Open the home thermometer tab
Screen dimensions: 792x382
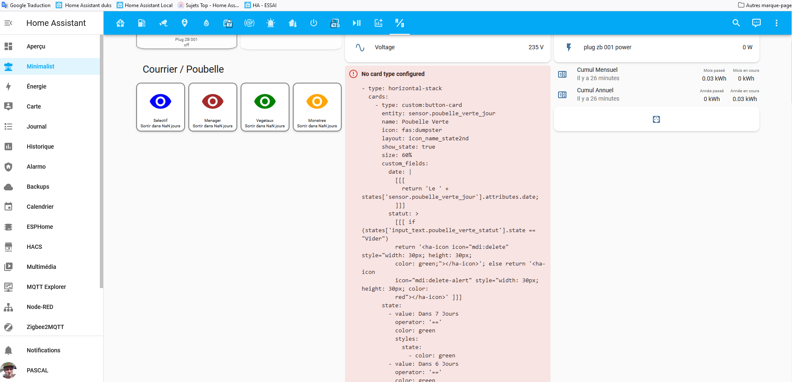point(292,23)
